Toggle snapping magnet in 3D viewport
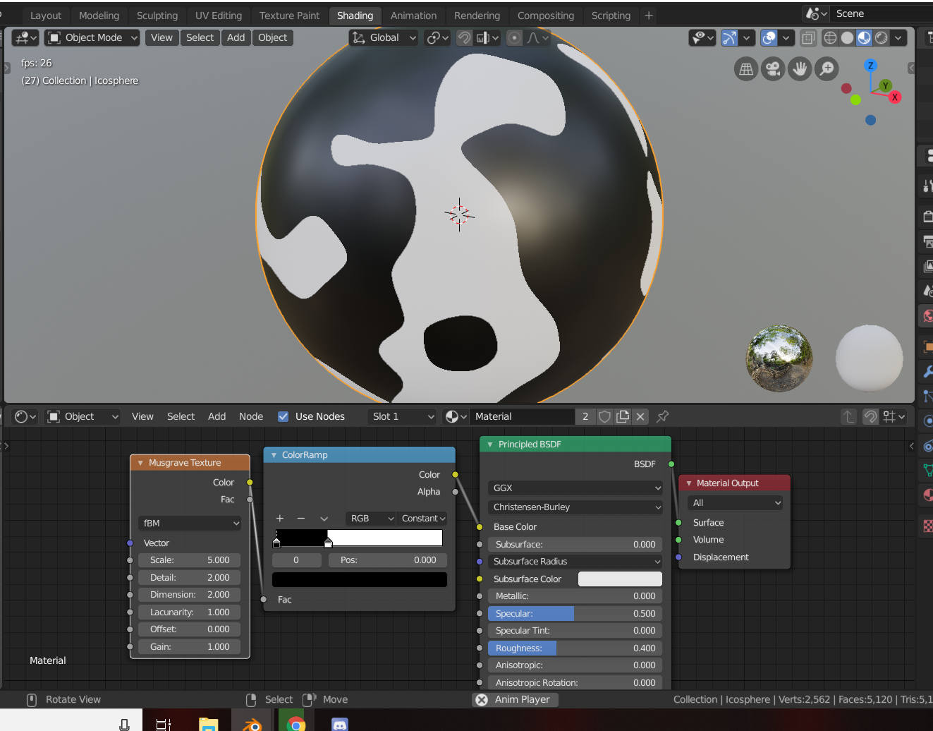The height and width of the screenshot is (731, 933). click(464, 37)
